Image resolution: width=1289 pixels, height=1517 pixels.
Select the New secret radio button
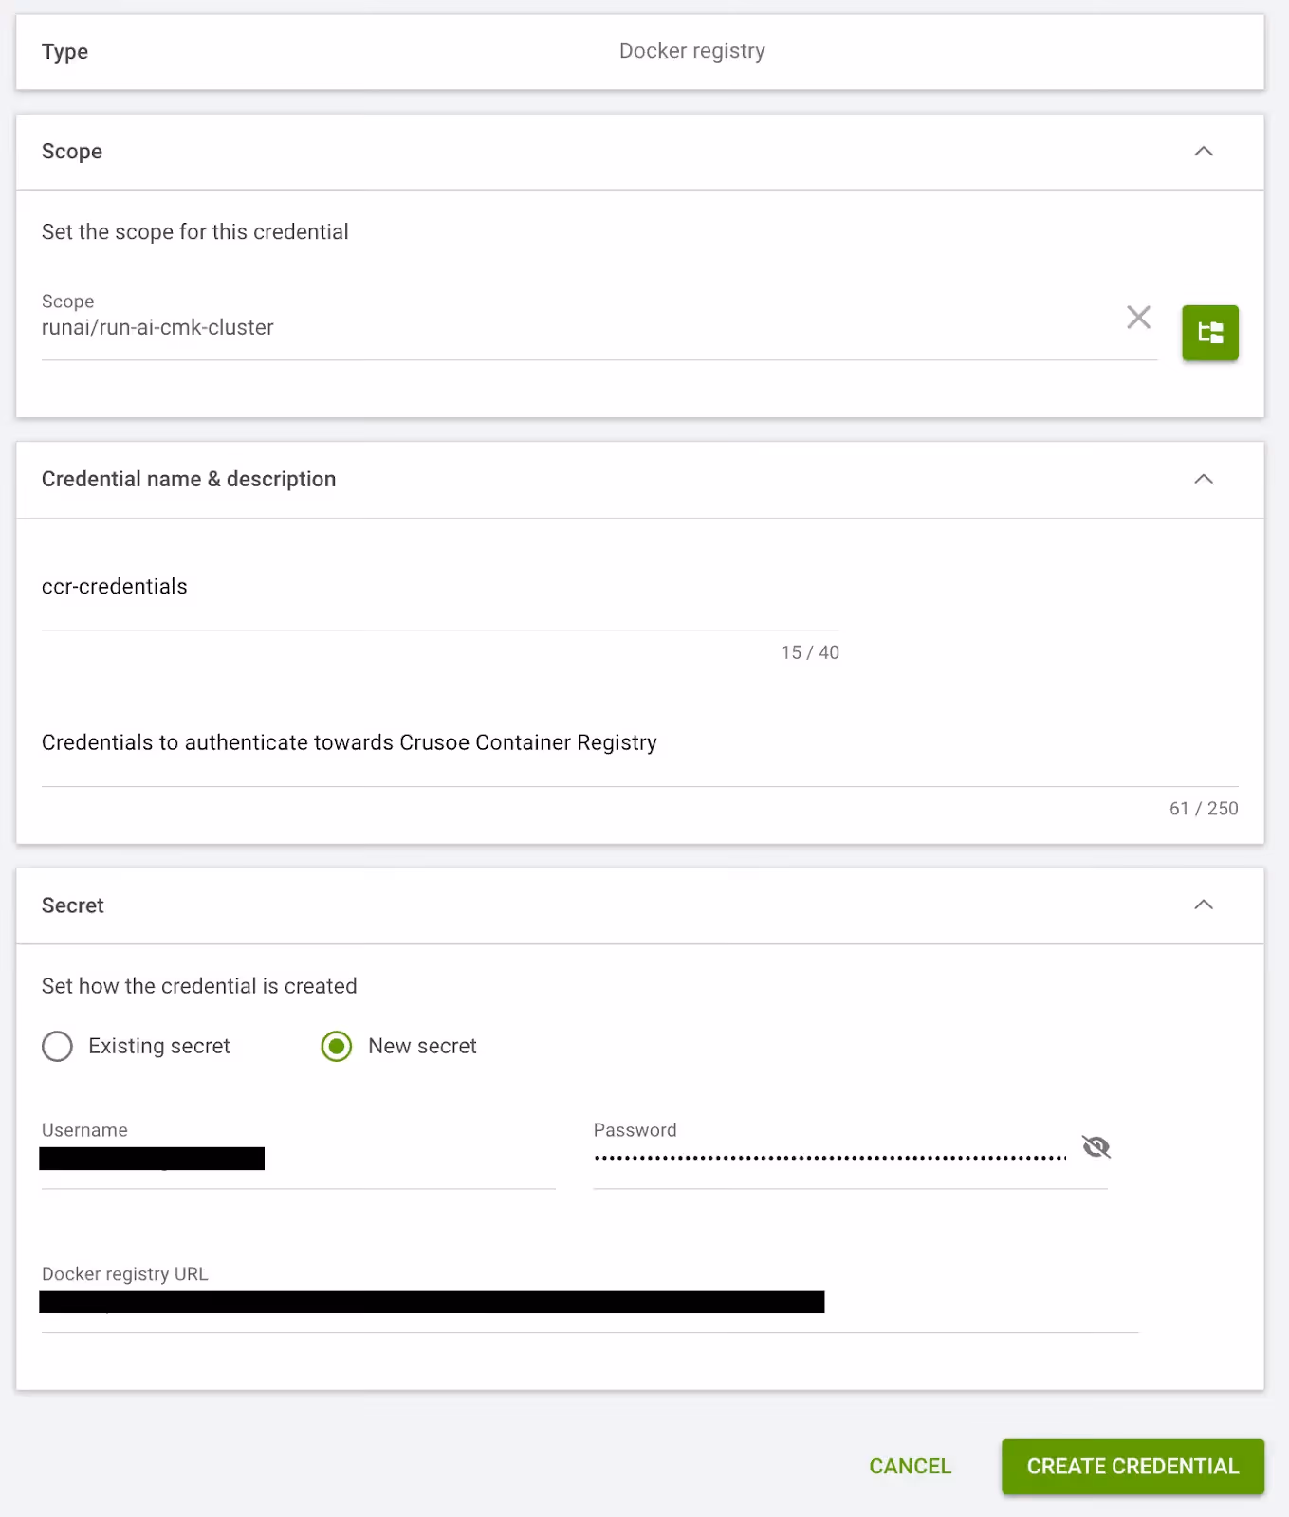pyautogui.click(x=336, y=1047)
